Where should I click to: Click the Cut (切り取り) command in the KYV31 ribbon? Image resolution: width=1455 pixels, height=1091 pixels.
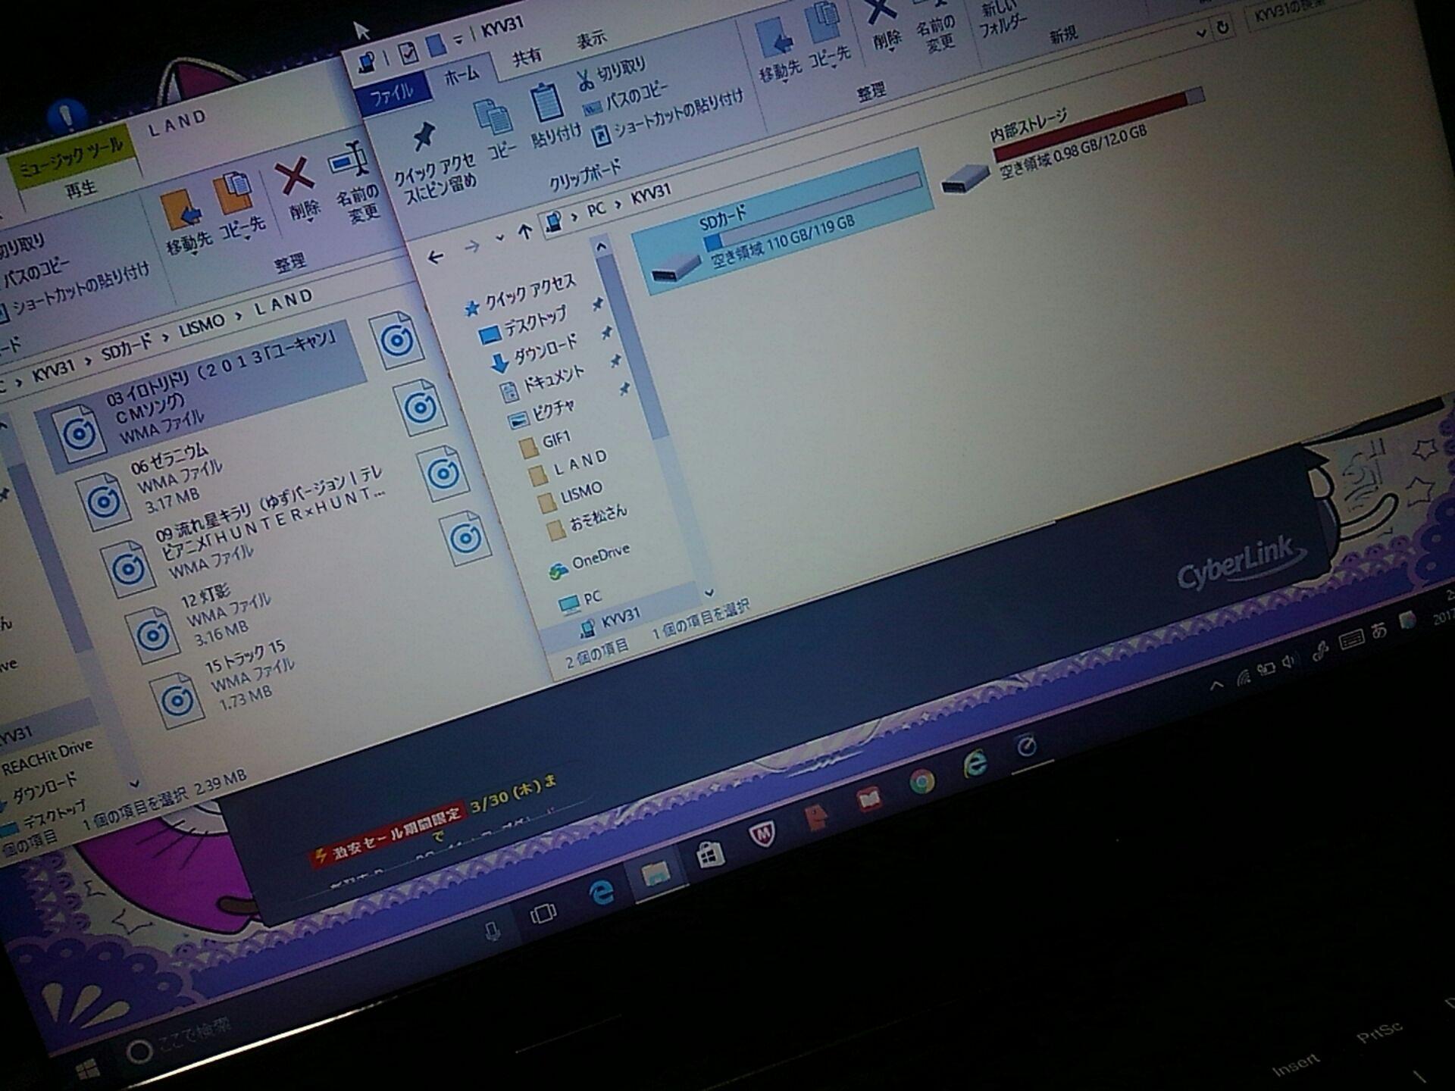(x=611, y=73)
